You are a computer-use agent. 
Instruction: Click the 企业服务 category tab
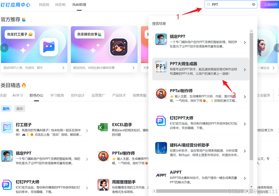[264, 95]
